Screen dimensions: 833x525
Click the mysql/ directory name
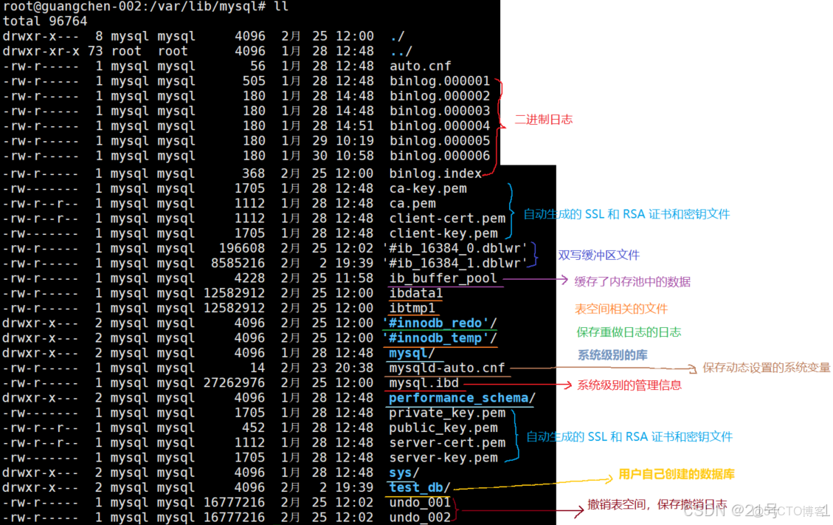pyautogui.click(x=412, y=352)
